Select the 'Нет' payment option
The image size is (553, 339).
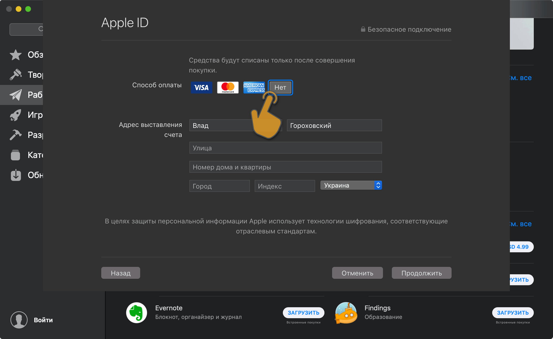click(x=280, y=88)
